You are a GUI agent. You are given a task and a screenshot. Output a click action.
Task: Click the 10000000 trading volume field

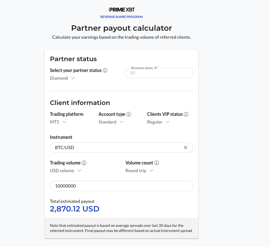tap(121, 186)
